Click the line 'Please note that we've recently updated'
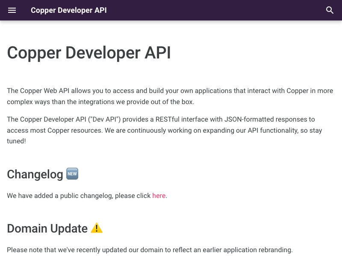 [x=150, y=250]
